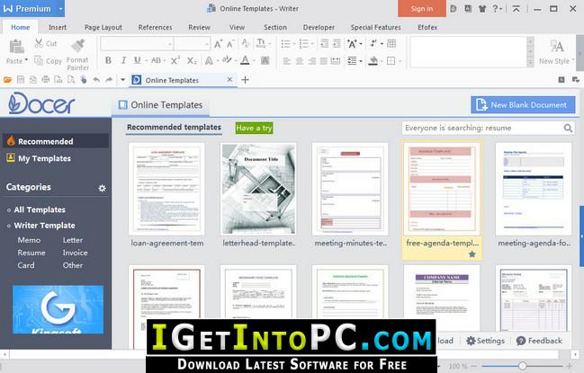Viewport: 584px width, 373px height.
Task: Click the collapse ribbon arrow icon
Action: [516, 9]
